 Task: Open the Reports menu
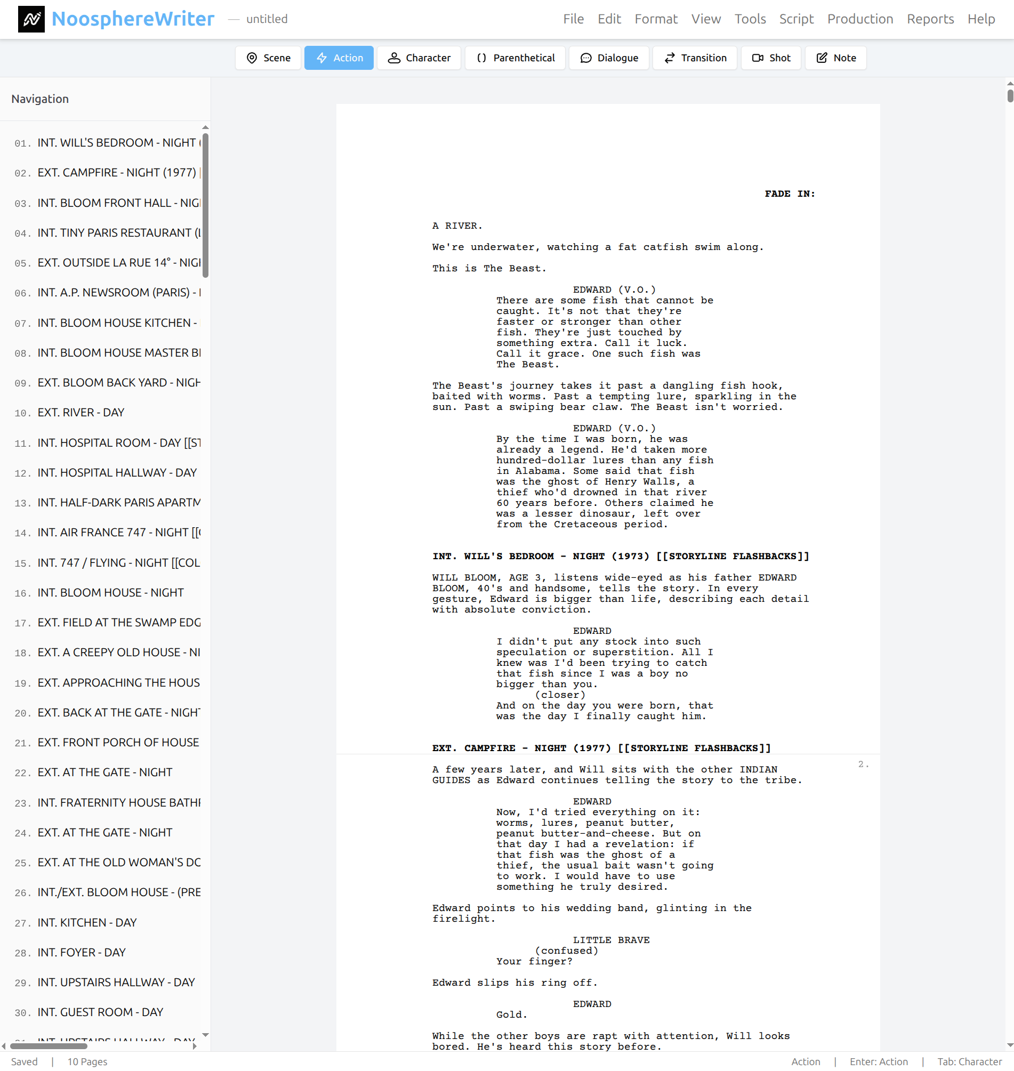click(930, 19)
